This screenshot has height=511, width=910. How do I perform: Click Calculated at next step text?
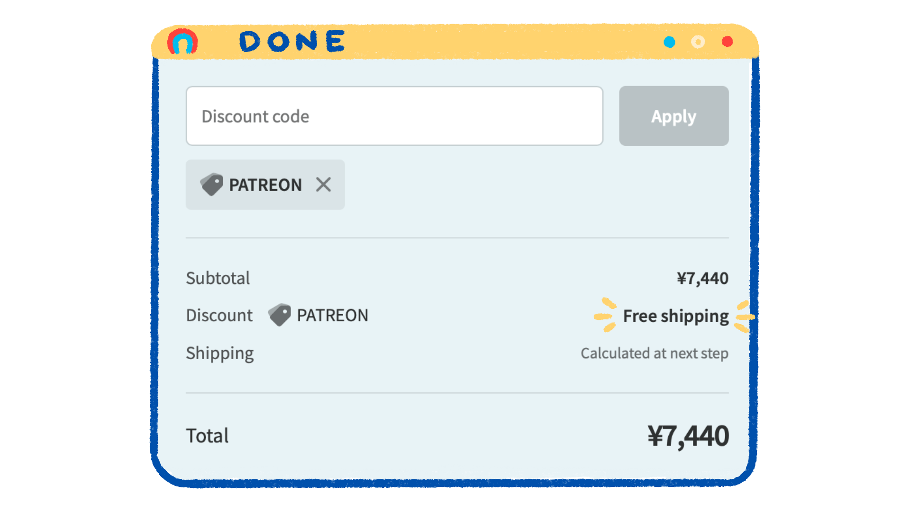click(x=655, y=353)
